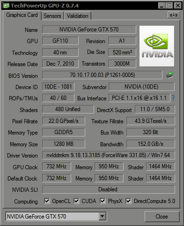Click the Close button
This screenshot has width=184, height=226.
pos(162,217)
